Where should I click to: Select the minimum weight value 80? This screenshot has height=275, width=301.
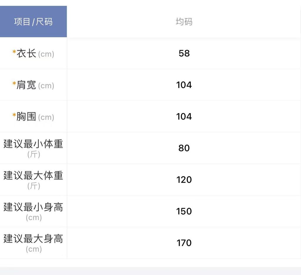coord(184,148)
